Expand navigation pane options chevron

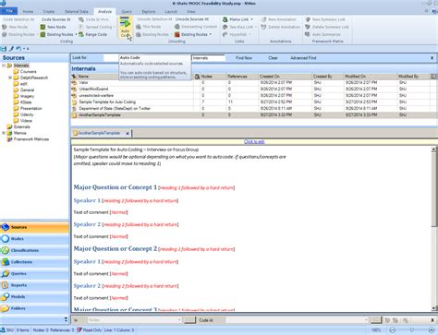66,319
